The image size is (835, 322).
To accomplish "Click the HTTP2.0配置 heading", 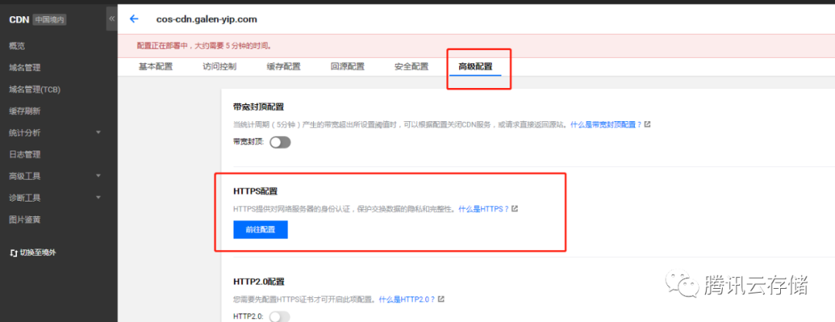I will pos(259,281).
